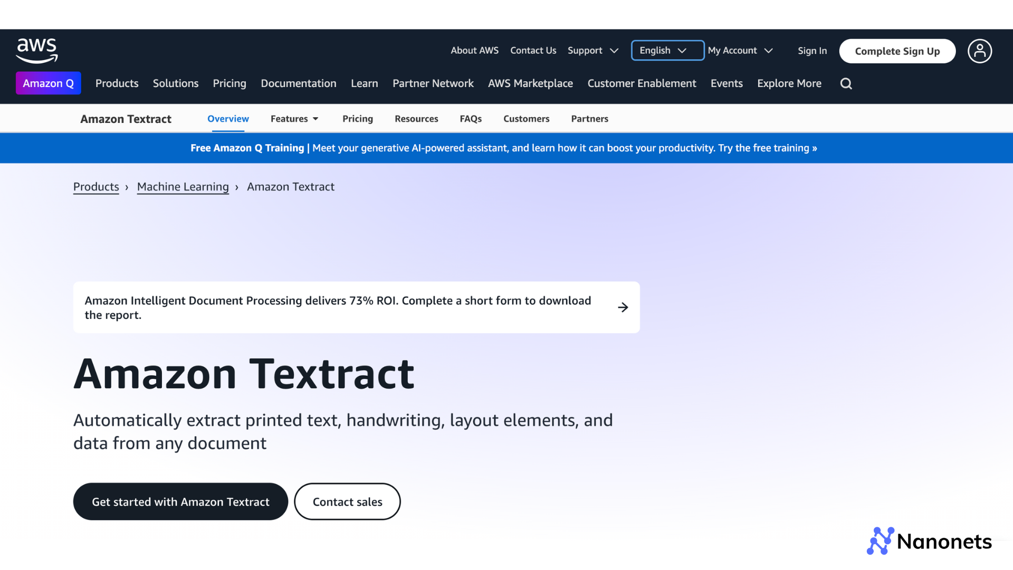Open the site search
Viewport: 1013px width, 570px height.
click(846, 83)
